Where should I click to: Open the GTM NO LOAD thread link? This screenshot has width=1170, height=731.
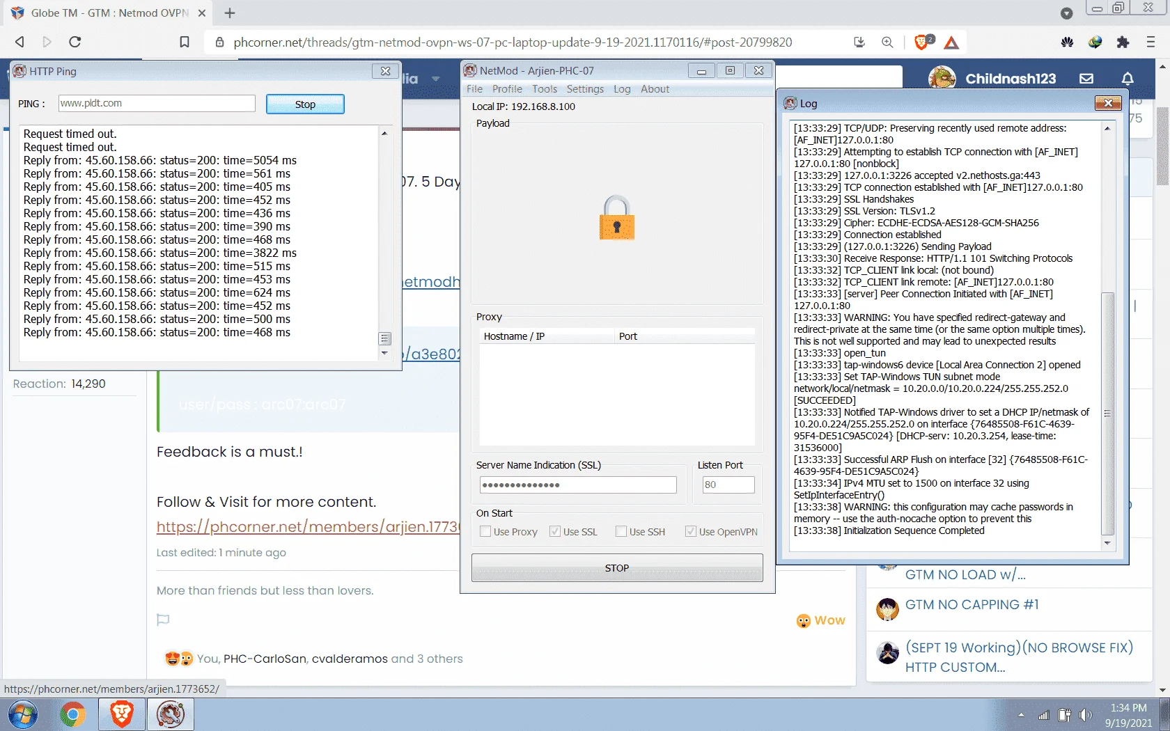click(965, 574)
